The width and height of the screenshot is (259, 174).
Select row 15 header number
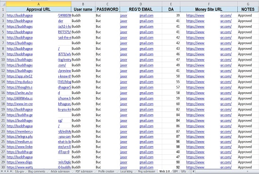click(x=3, y=87)
